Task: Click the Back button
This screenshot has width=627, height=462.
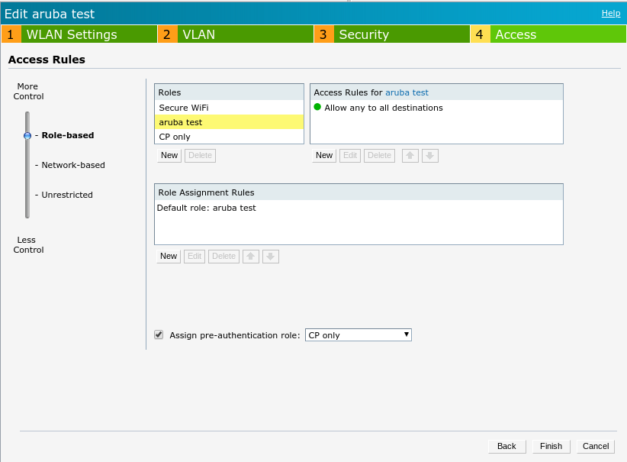Action: 506,446
